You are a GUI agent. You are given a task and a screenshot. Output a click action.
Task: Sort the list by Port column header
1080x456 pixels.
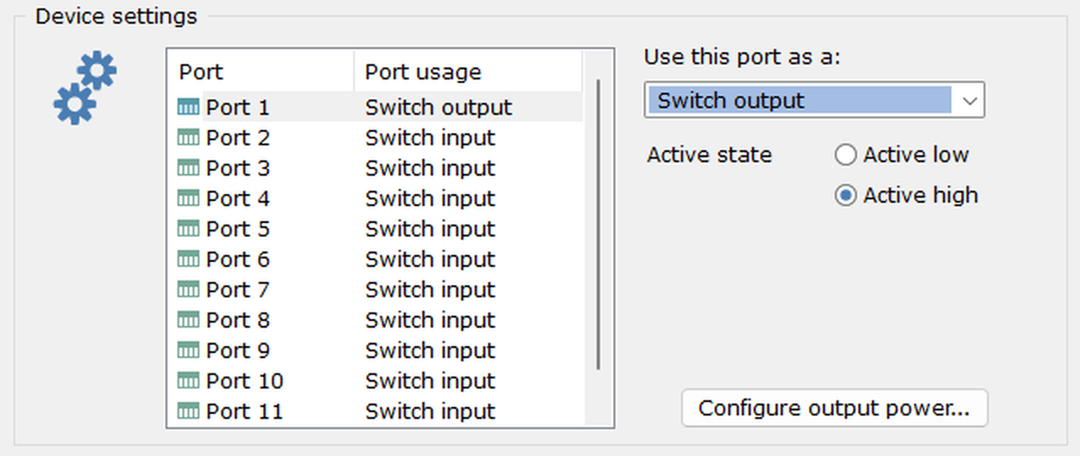coord(259,72)
